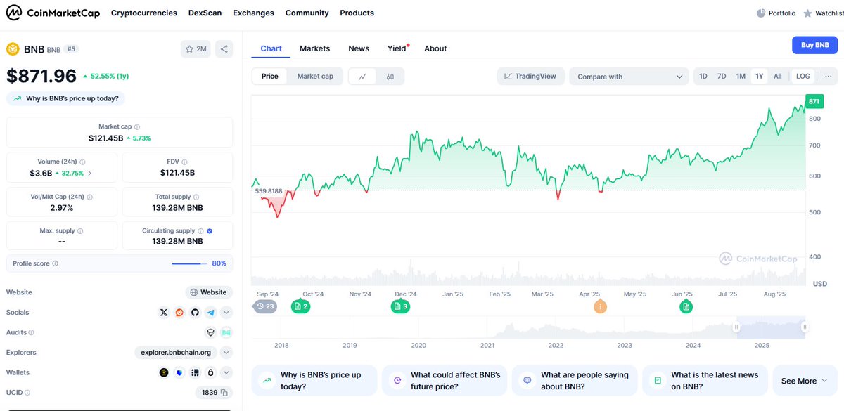Open the Compare with dropdown

pos(629,77)
